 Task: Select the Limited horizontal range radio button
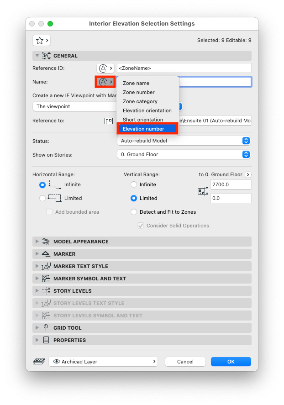pyautogui.click(x=42, y=198)
